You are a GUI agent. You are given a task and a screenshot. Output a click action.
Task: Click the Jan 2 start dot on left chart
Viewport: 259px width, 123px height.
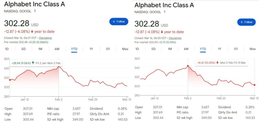click(10, 80)
